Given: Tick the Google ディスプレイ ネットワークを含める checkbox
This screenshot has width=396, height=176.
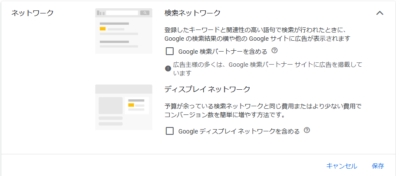Looking at the screenshot, I should pos(170,131).
